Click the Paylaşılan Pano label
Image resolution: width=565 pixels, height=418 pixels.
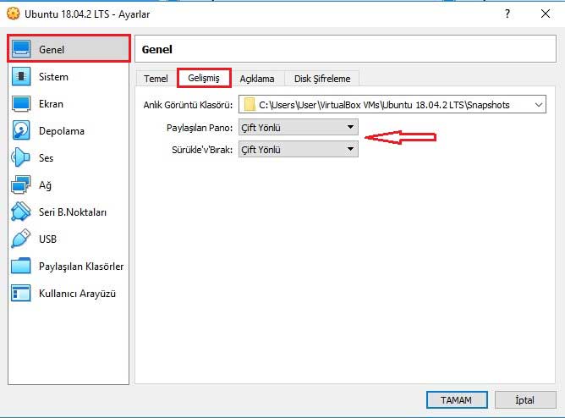[200, 128]
